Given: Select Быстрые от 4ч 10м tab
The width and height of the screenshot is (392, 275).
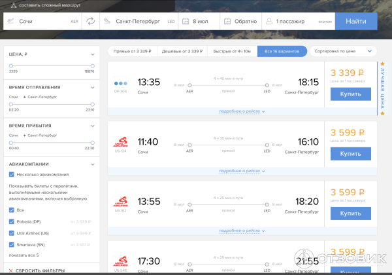Looking at the screenshot, I should tap(232, 51).
